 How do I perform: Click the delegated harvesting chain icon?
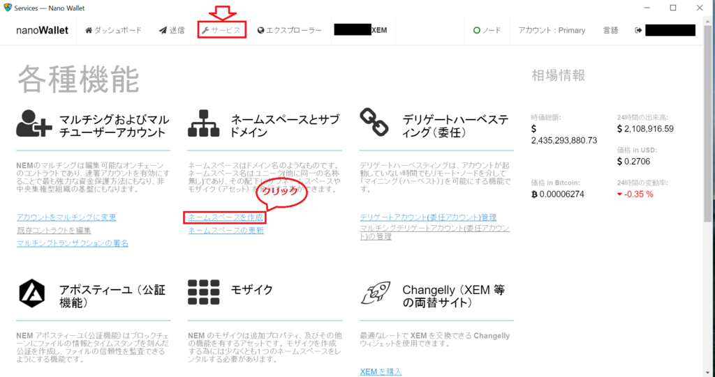[x=374, y=122]
